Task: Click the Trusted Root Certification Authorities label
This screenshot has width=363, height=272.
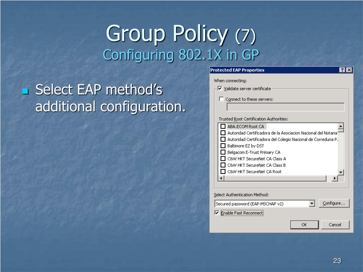Action: pyautogui.click(x=253, y=119)
